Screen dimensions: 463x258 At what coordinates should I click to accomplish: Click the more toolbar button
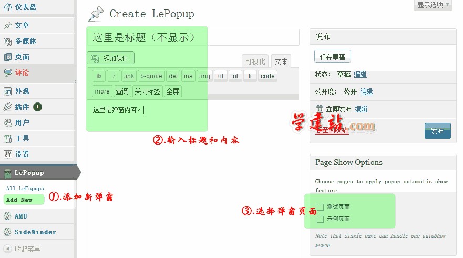102,91
